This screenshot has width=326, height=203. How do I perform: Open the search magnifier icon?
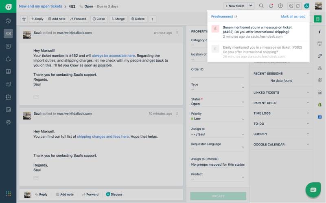(x=261, y=6)
